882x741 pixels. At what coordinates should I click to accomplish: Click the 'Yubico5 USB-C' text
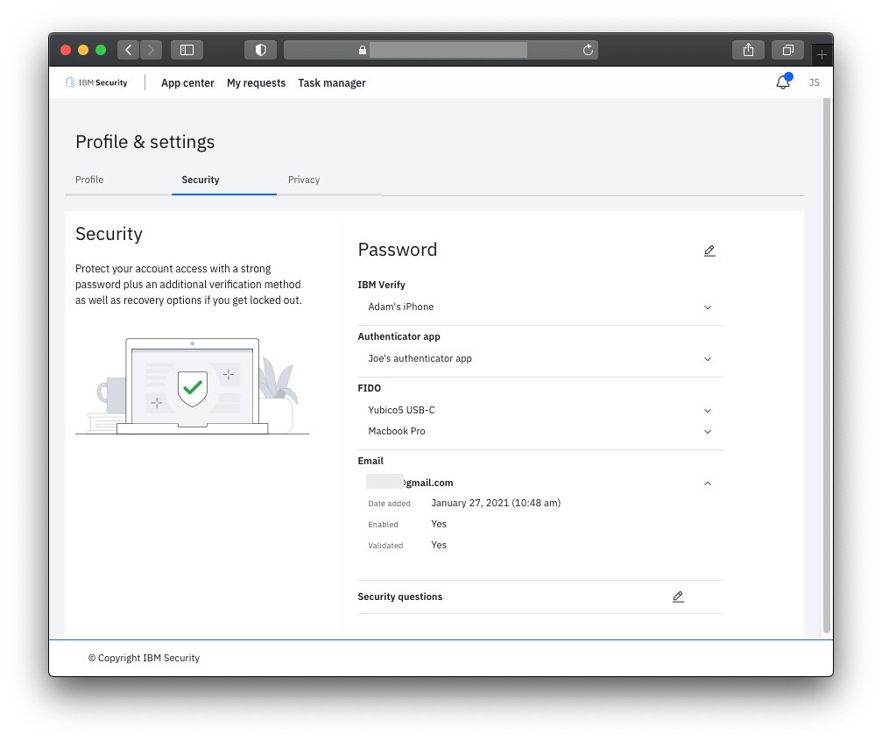tap(401, 410)
